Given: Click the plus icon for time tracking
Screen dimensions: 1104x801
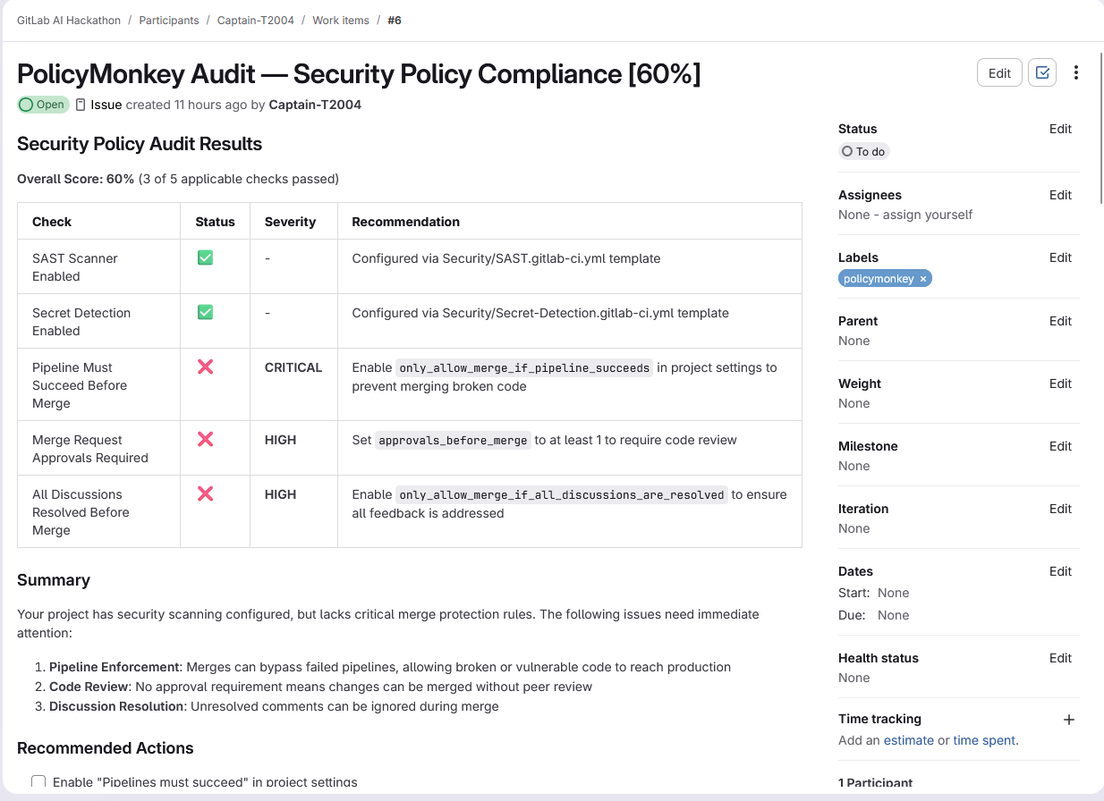Looking at the screenshot, I should (1068, 720).
